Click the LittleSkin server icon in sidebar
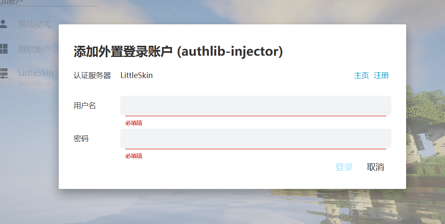The image size is (445, 224). [x=3, y=73]
